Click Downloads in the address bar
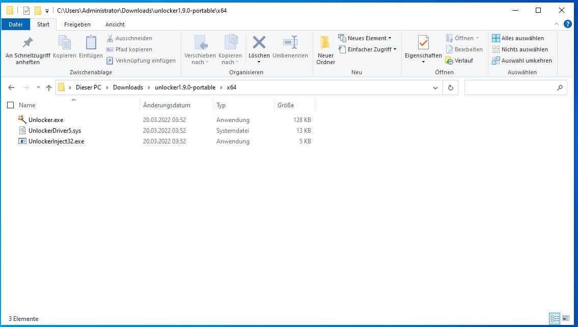The height and width of the screenshot is (327, 578). tap(128, 87)
